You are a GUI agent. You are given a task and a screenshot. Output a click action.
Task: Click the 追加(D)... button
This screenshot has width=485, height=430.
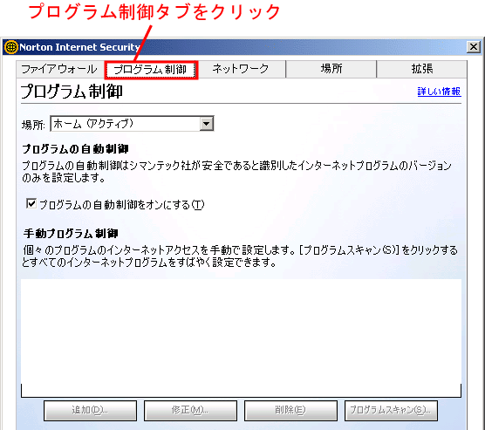click(x=90, y=411)
